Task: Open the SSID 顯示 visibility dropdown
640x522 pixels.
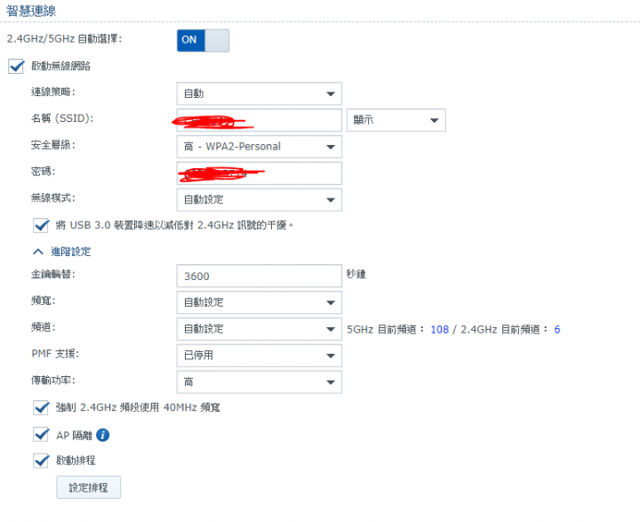Action: point(396,120)
